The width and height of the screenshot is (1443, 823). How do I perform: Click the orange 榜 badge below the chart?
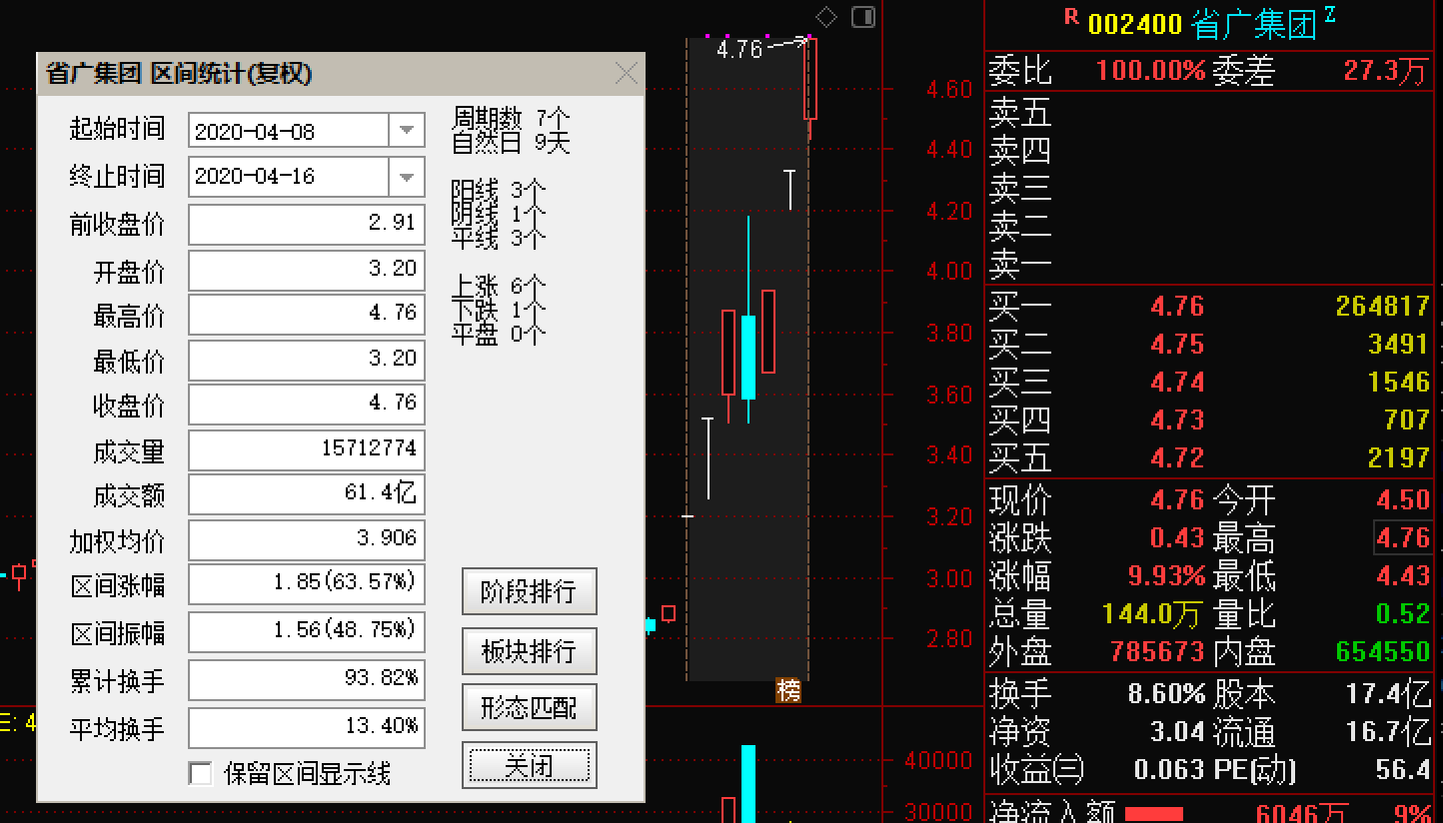(x=788, y=690)
